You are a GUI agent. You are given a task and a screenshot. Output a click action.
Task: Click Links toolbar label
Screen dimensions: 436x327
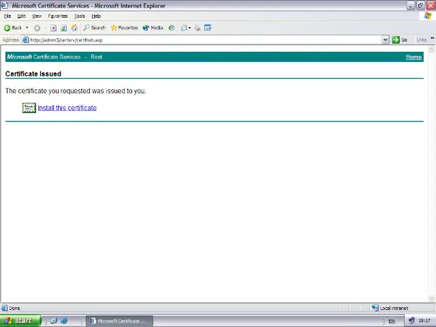422,40
